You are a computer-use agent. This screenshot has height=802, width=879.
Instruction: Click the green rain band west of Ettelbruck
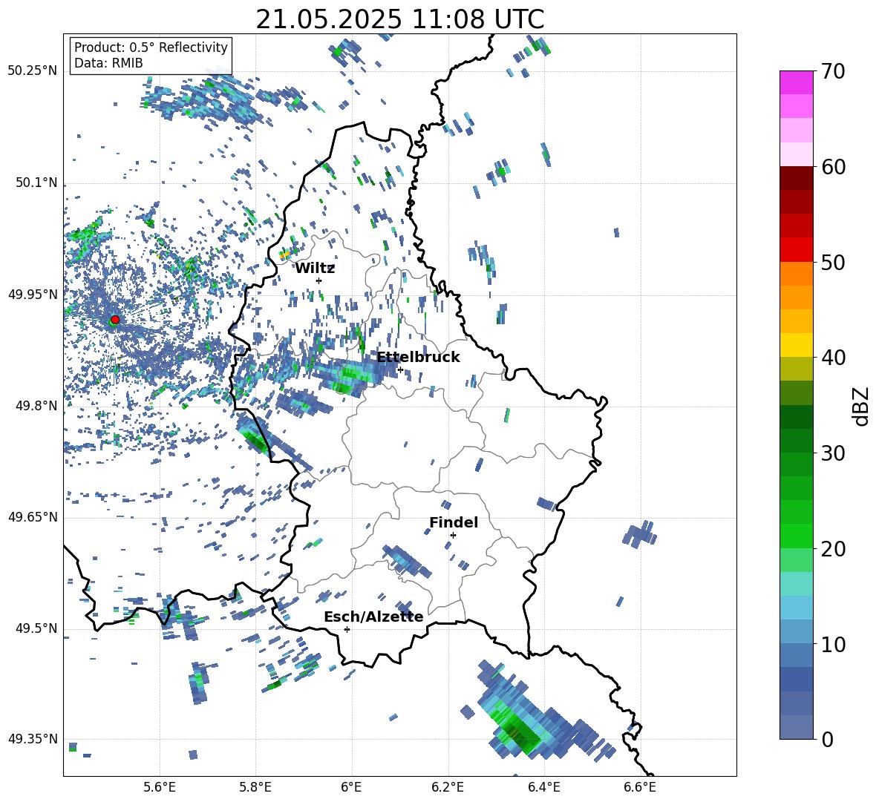pyautogui.click(x=349, y=378)
